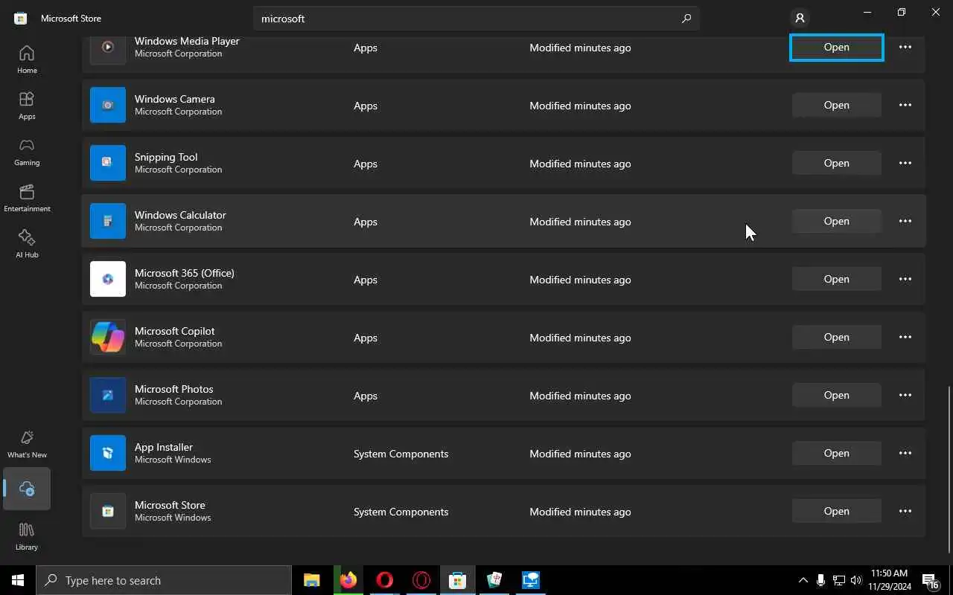Open Windows Media Player via Open button
Image resolution: width=953 pixels, height=595 pixels.
coord(837,47)
